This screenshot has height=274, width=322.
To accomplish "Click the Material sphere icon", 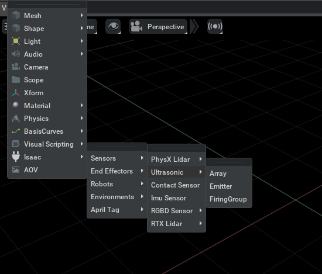I will 16,105.
